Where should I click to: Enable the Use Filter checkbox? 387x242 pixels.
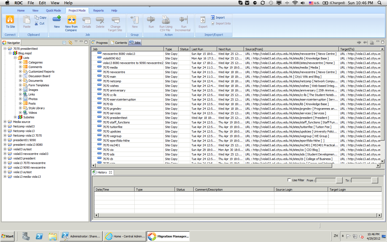coord(289,180)
